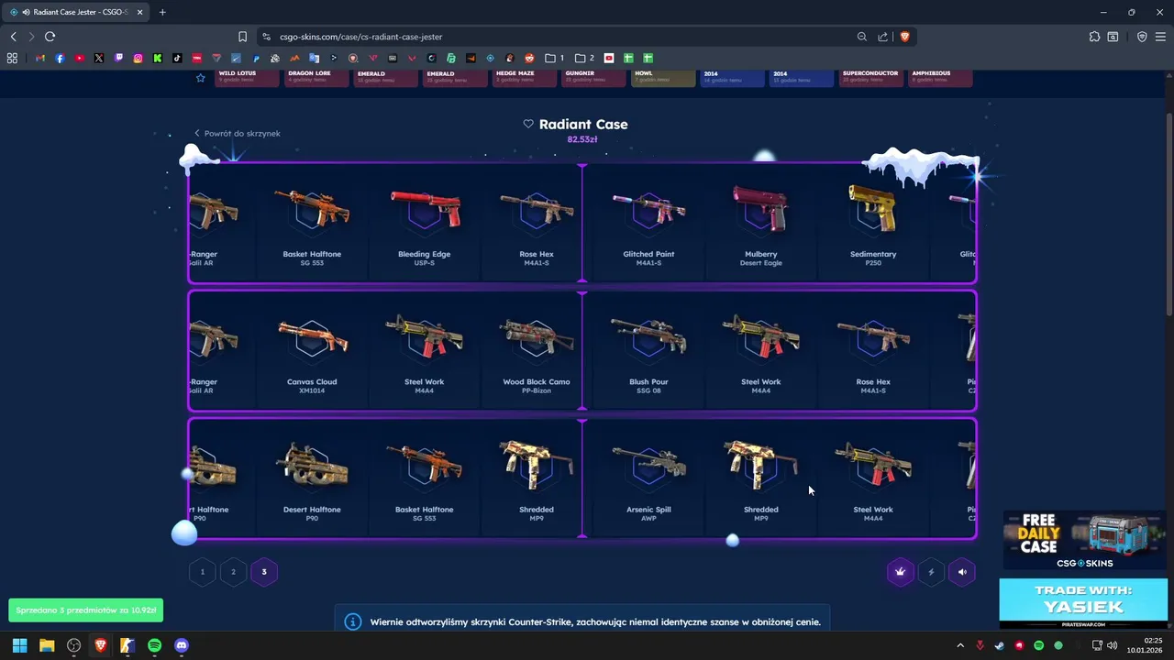Open the YouTube bookmark icon
The image size is (1174, 660).
80,58
